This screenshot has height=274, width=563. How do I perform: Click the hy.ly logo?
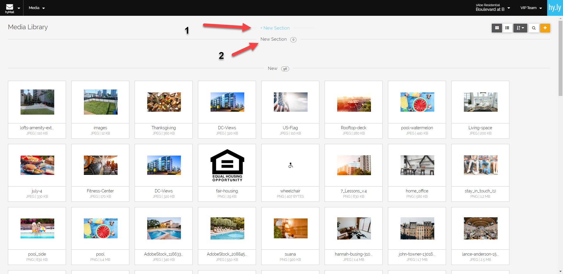(x=555, y=8)
